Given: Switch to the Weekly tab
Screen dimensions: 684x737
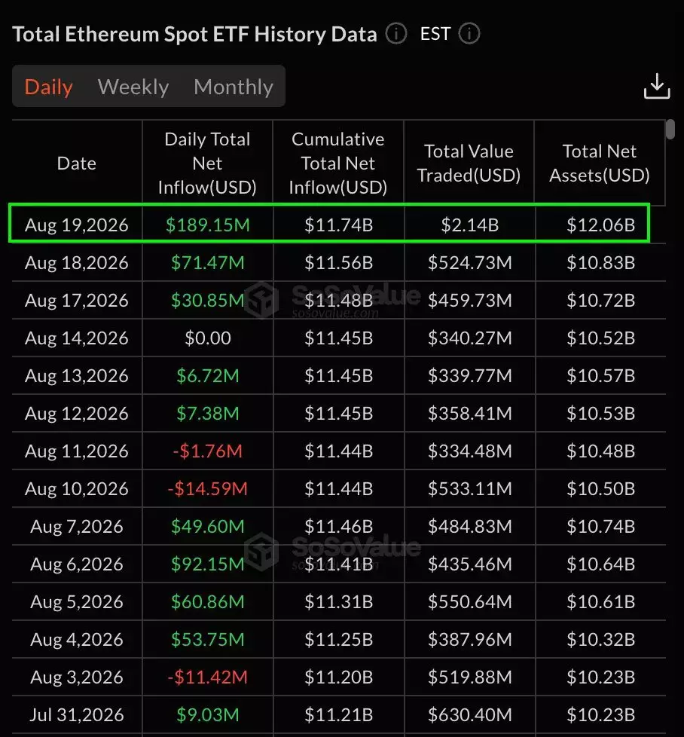Looking at the screenshot, I should tap(133, 87).
